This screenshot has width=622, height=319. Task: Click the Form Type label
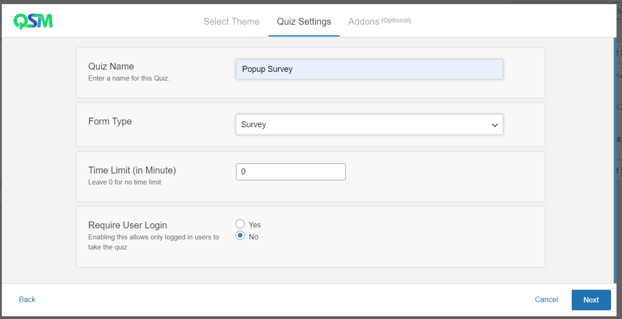[x=110, y=121]
